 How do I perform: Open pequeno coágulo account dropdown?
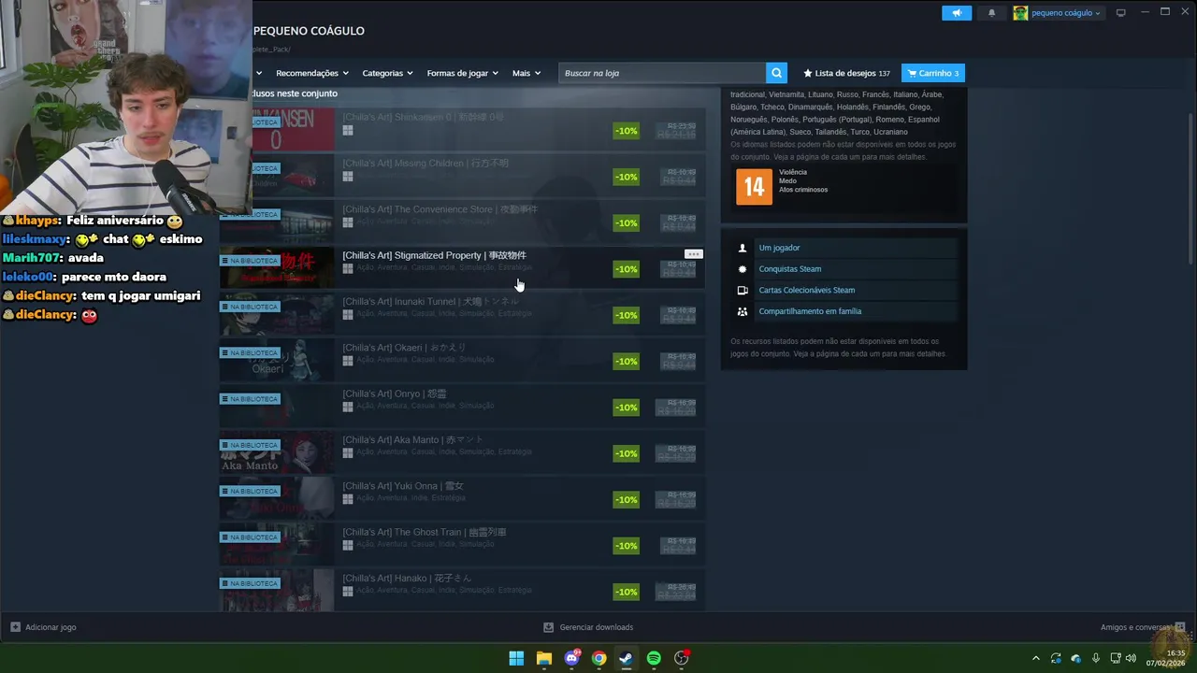pos(1066,13)
